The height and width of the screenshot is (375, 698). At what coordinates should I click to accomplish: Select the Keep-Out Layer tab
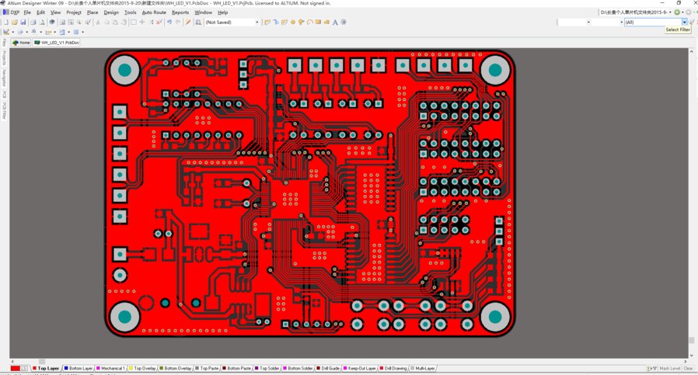tap(360, 368)
